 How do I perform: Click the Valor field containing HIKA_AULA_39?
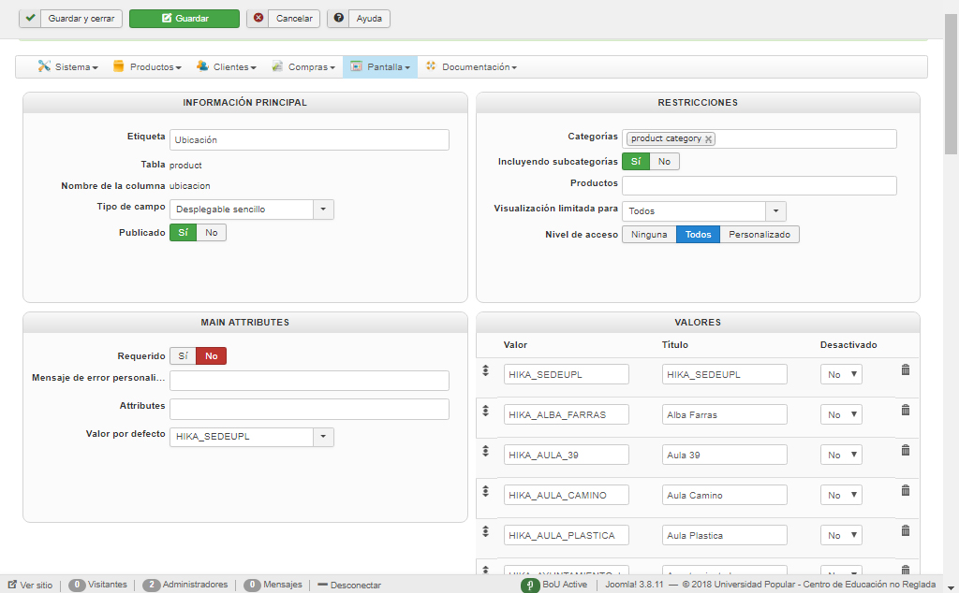[x=567, y=455]
